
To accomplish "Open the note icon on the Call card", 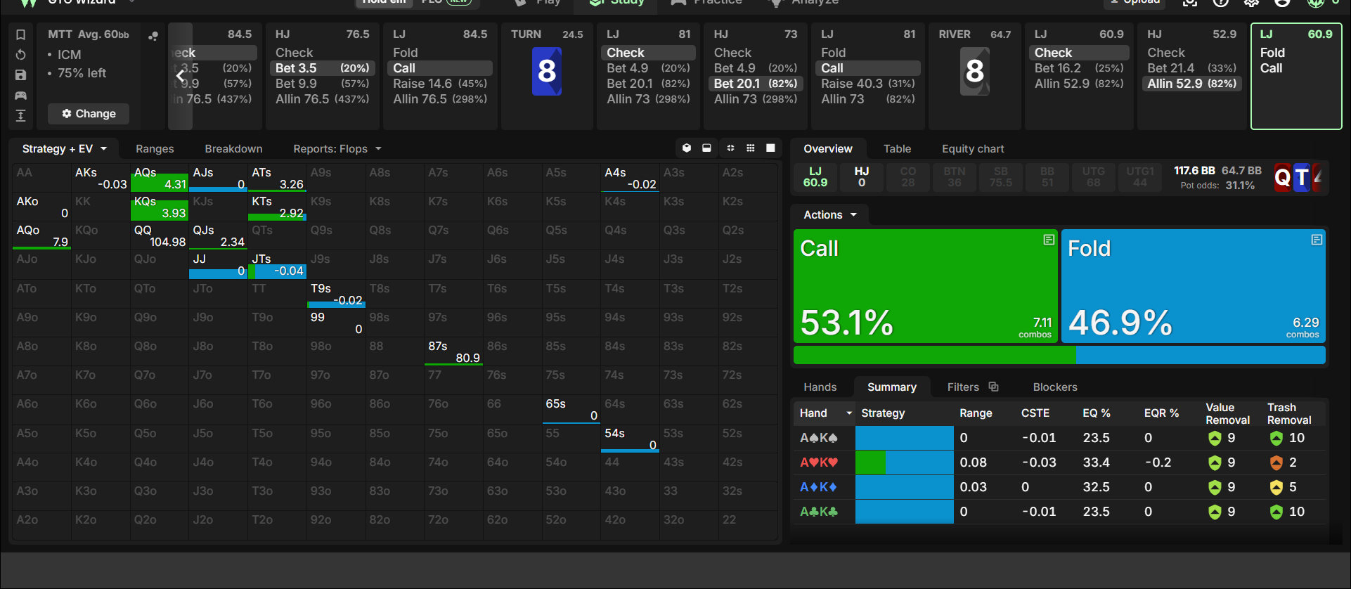I will point(1049,240).
